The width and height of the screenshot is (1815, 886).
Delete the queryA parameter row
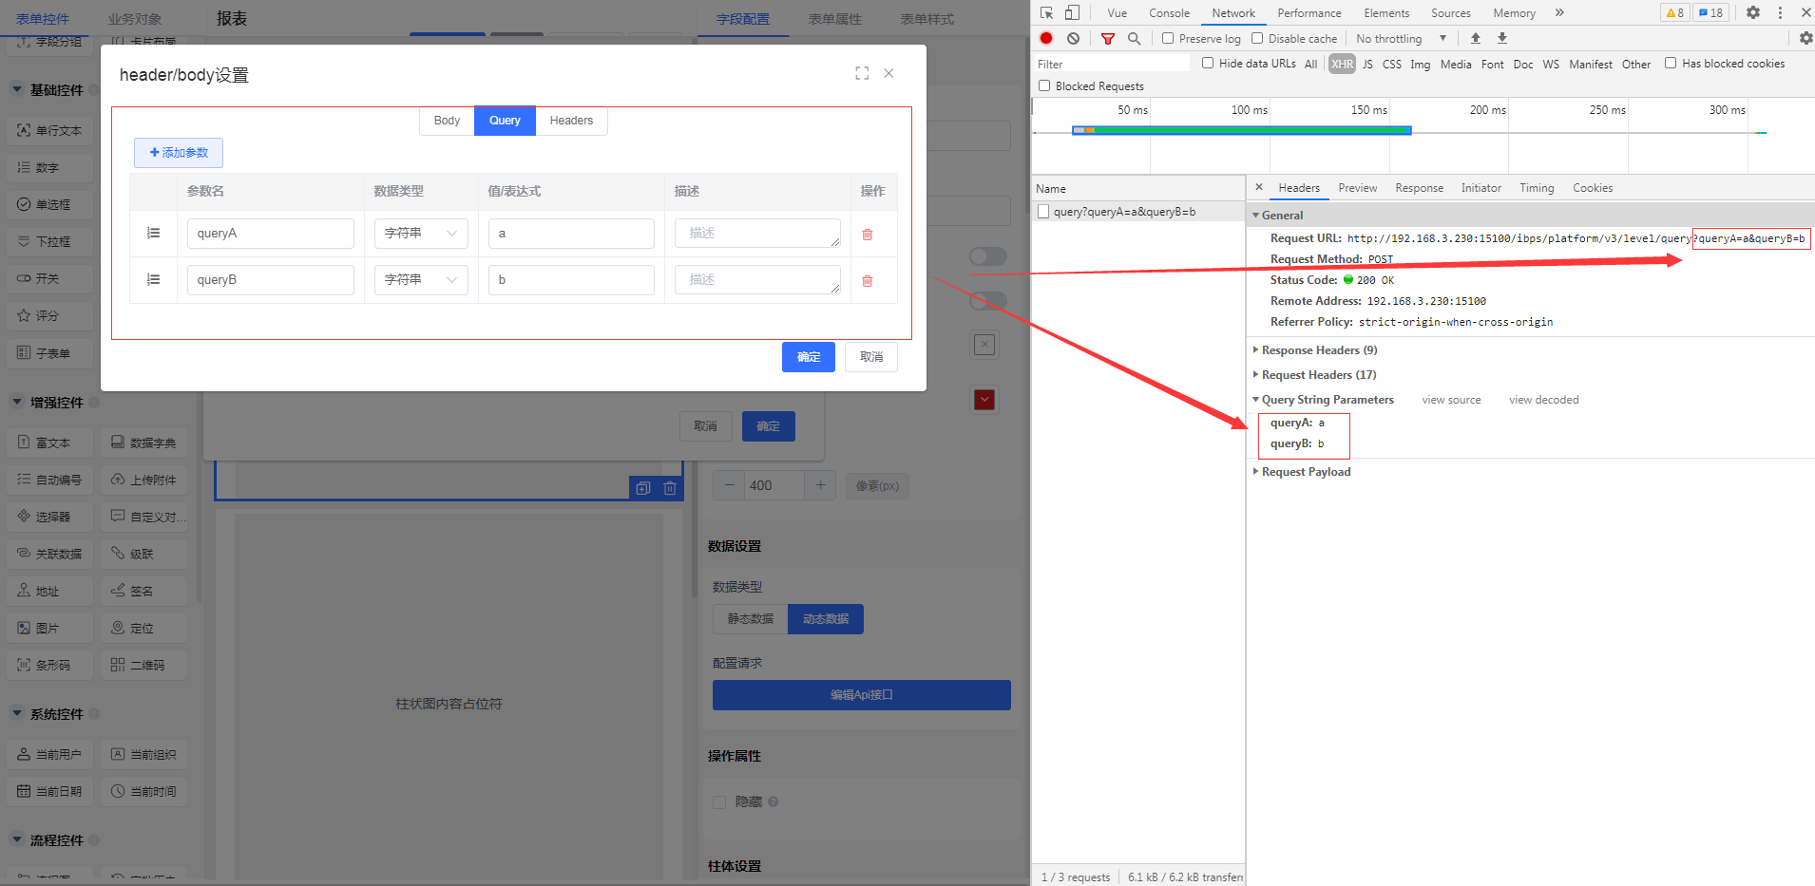(x=867, y=235)
